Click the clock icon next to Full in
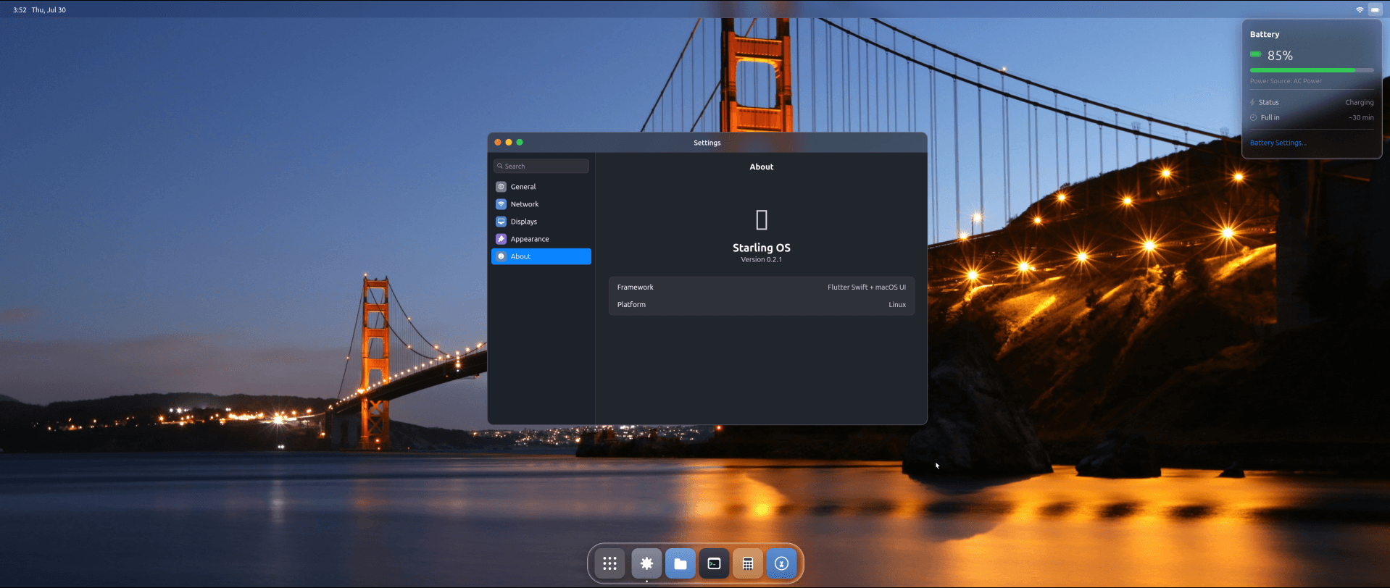The width and height of the screenshot is (1390, 588). pos(1253,117)
